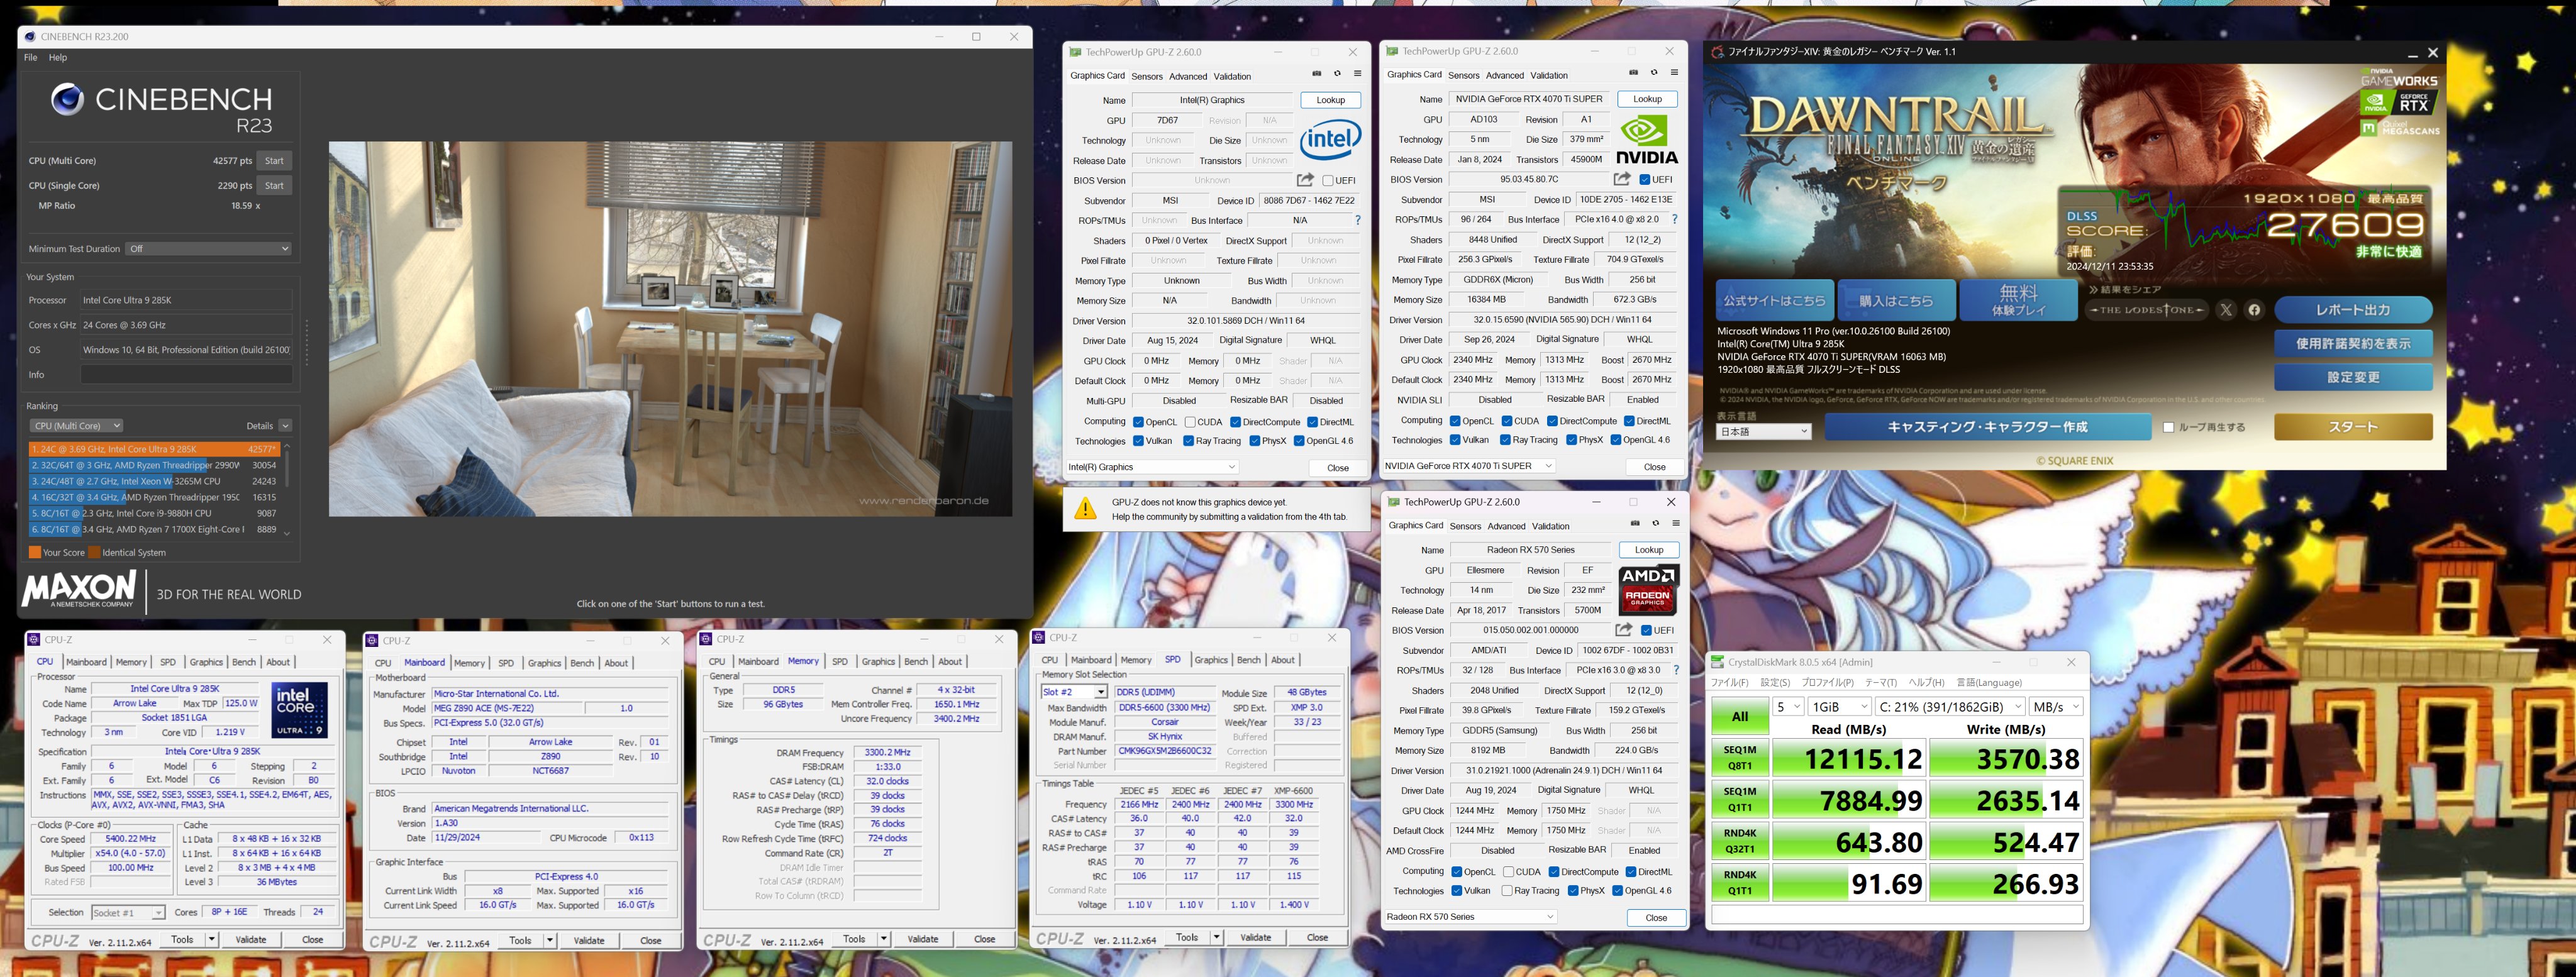Click レポート出力 button in FFXIV benchmark
This screenshot has width=2576, height=977.
(2353, 310)
